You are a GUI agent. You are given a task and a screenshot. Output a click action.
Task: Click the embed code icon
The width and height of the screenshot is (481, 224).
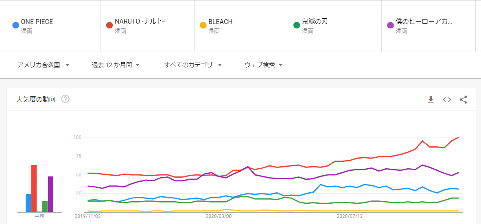(x=447, y=100)
